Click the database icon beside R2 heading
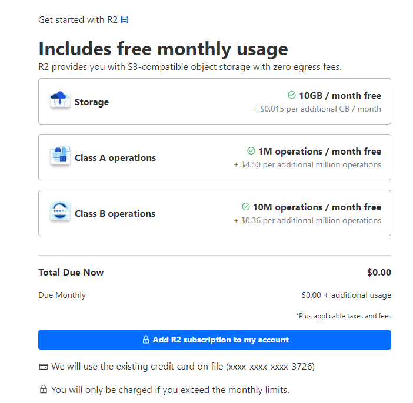This screenshot has height=403, width=413. click(125, 20)
